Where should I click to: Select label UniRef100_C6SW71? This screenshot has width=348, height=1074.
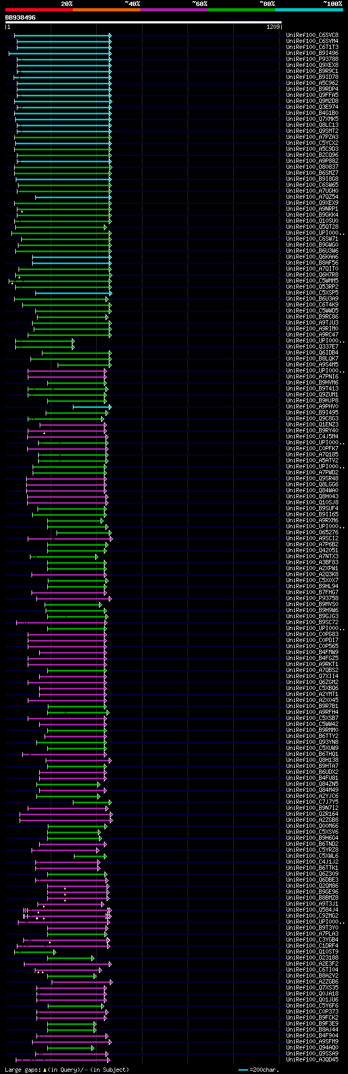tap(312, 239)
